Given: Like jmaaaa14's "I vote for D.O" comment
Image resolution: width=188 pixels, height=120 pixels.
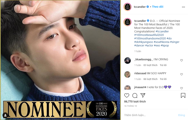Looking at the screenshot, I should 182,88.
